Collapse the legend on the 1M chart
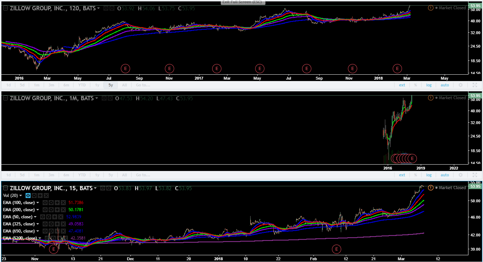The height and width of the screenshot is (262, 483). click(5, 98)
